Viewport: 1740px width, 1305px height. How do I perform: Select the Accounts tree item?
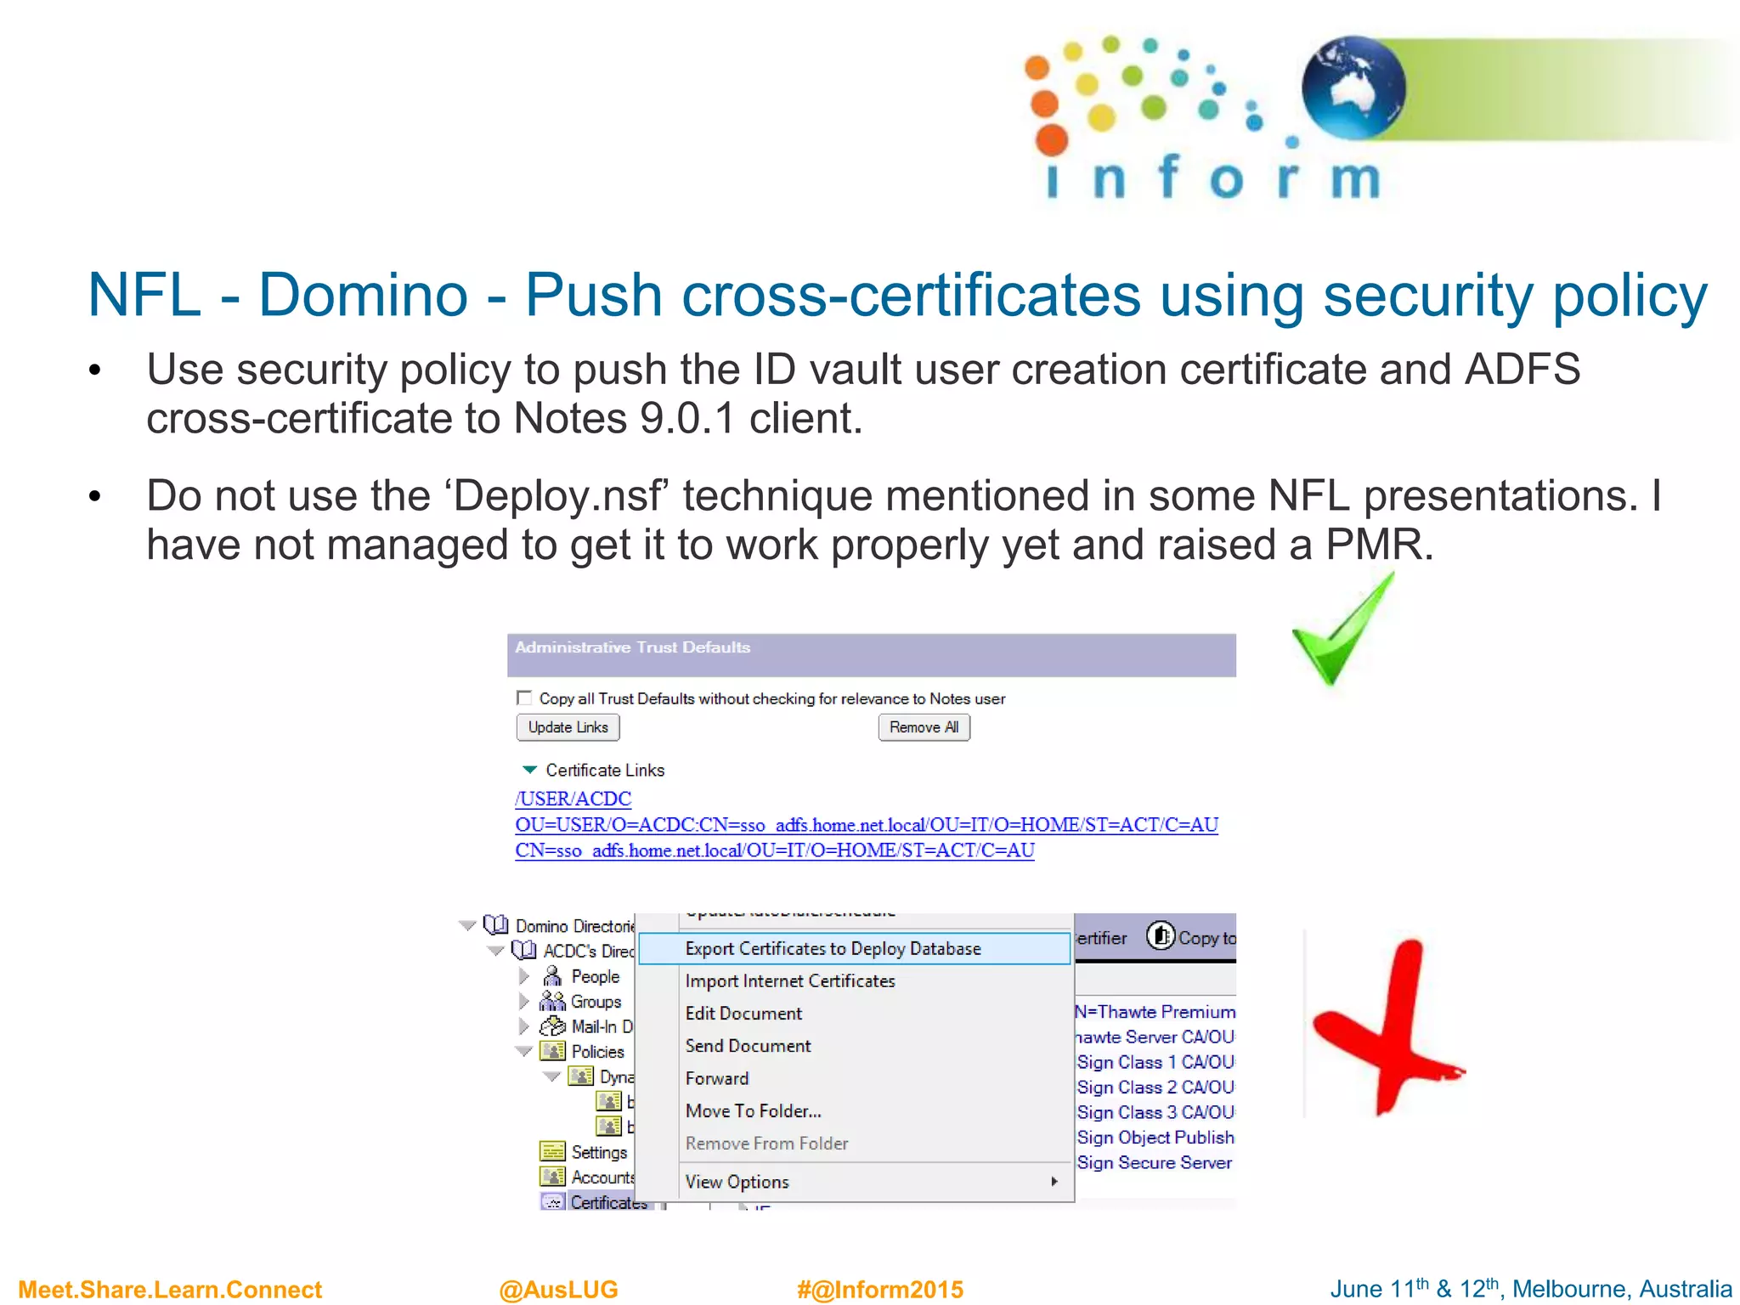[x=603, y=1177]
